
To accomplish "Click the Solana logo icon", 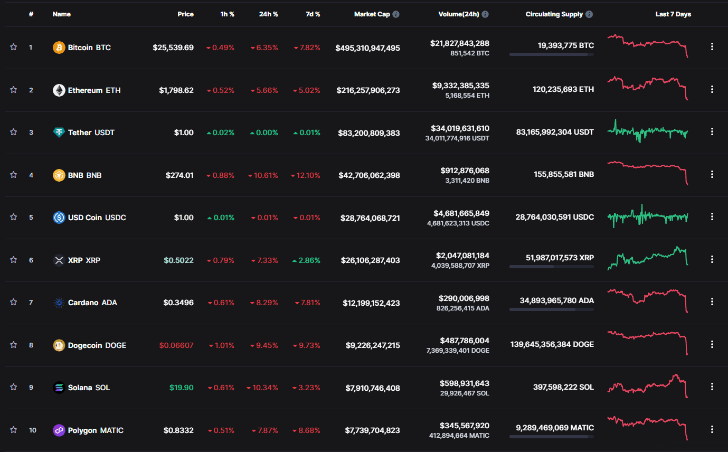I will (x=59, y=388).
